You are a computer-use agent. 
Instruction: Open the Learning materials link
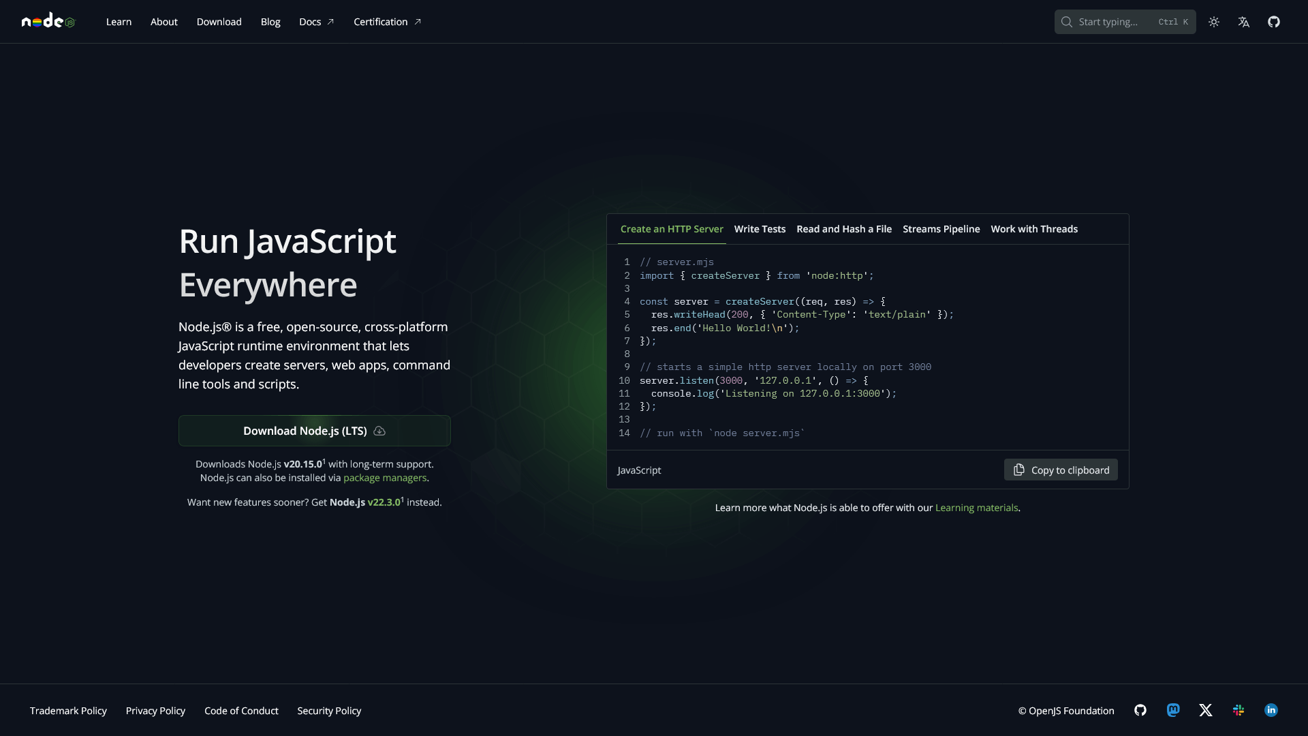(976, 508)
